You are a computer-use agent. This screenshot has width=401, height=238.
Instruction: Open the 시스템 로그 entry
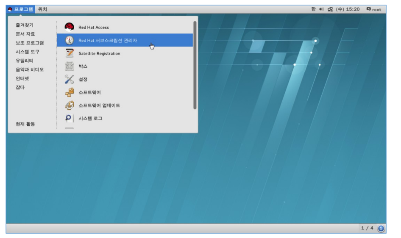click(125, 118)
